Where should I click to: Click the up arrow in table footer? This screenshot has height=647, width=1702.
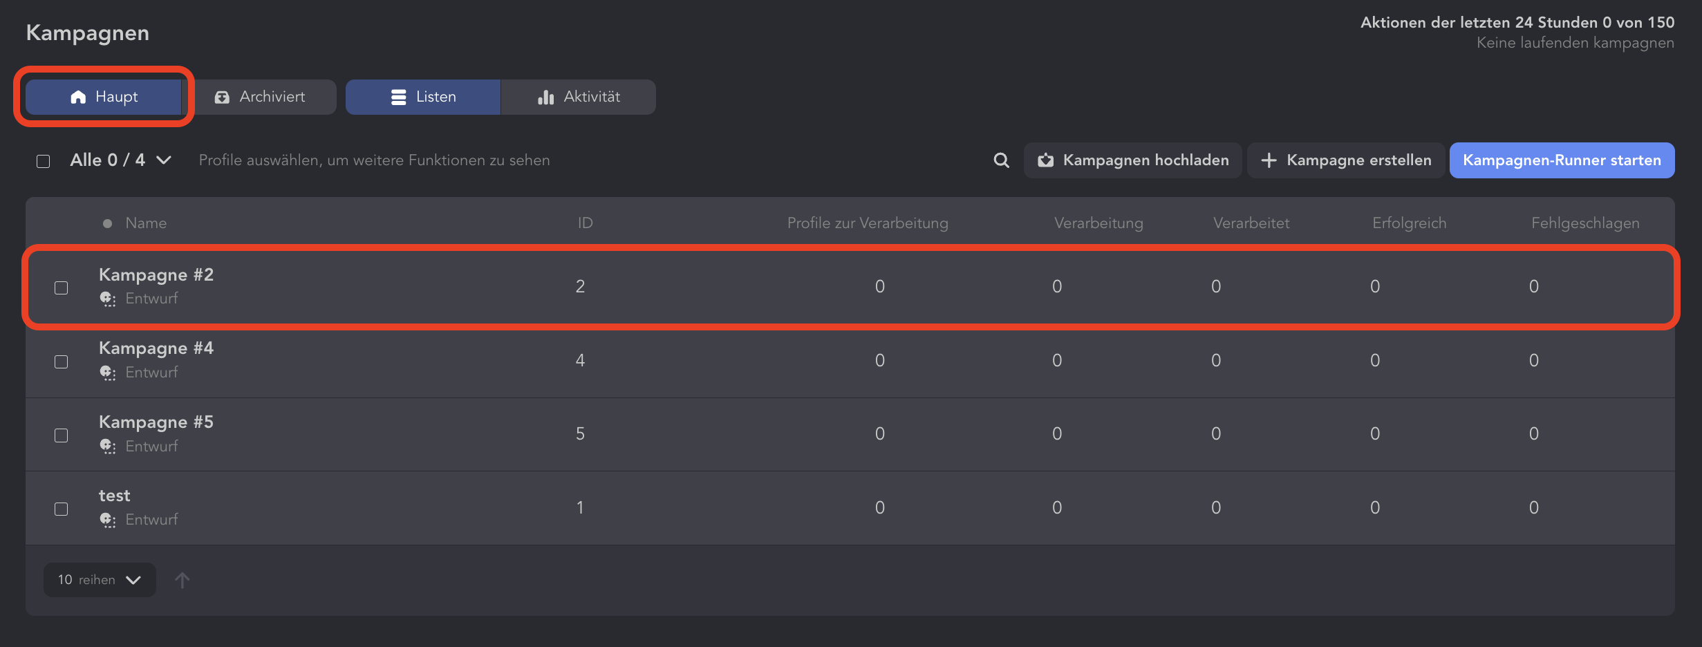point(182,580)
